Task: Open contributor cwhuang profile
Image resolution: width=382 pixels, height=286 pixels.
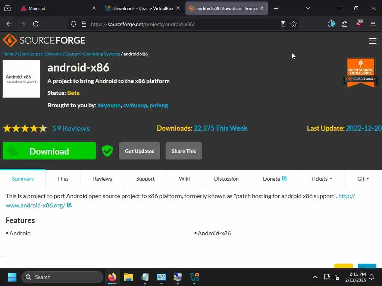Action: point(135,105)
